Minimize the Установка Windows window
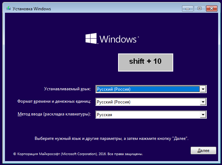The width and height of the screenshot is (222, 165). pyautogui.click(x=188, y=8)
